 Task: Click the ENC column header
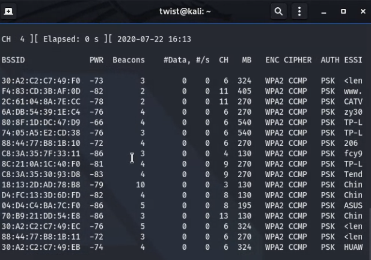(x=272, y=60)
